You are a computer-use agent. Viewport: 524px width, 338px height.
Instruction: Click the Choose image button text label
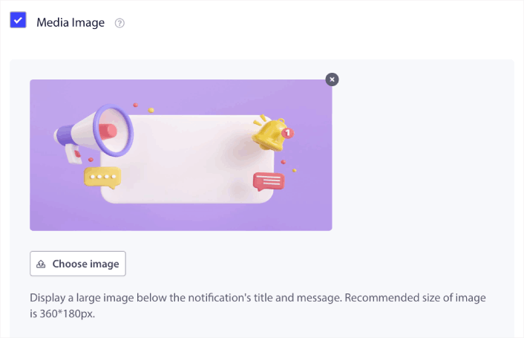coord(85,264)
